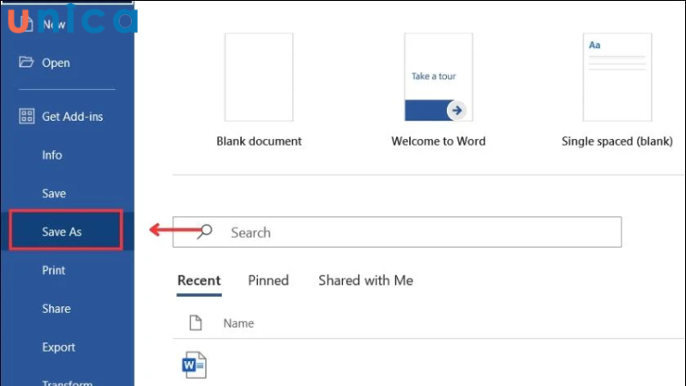Click the search magnifier icon
Image resolution: width=686 pixels, height=386 pixels.
coord(205,232)
